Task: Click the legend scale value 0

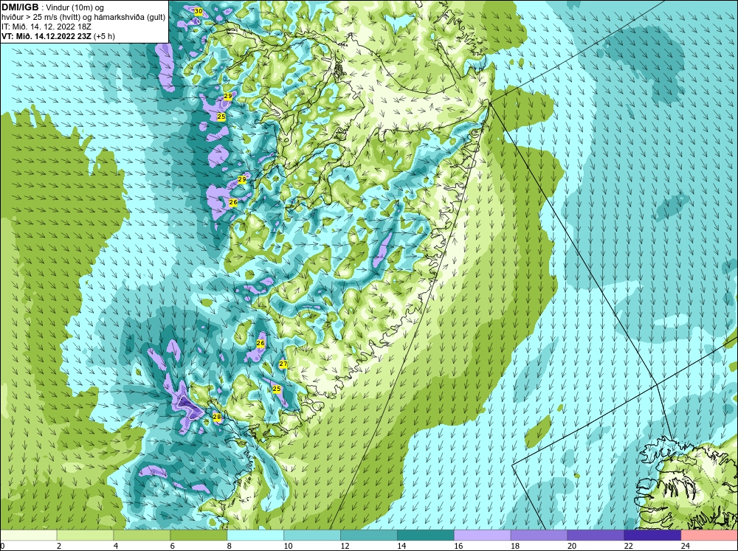Action: tap(2, 546)
